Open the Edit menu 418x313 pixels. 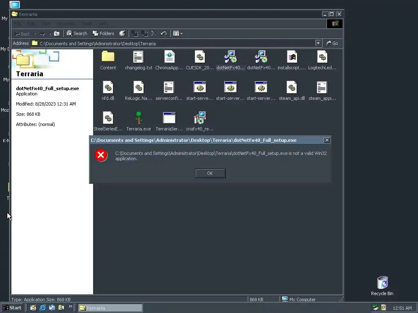(31, 24)
